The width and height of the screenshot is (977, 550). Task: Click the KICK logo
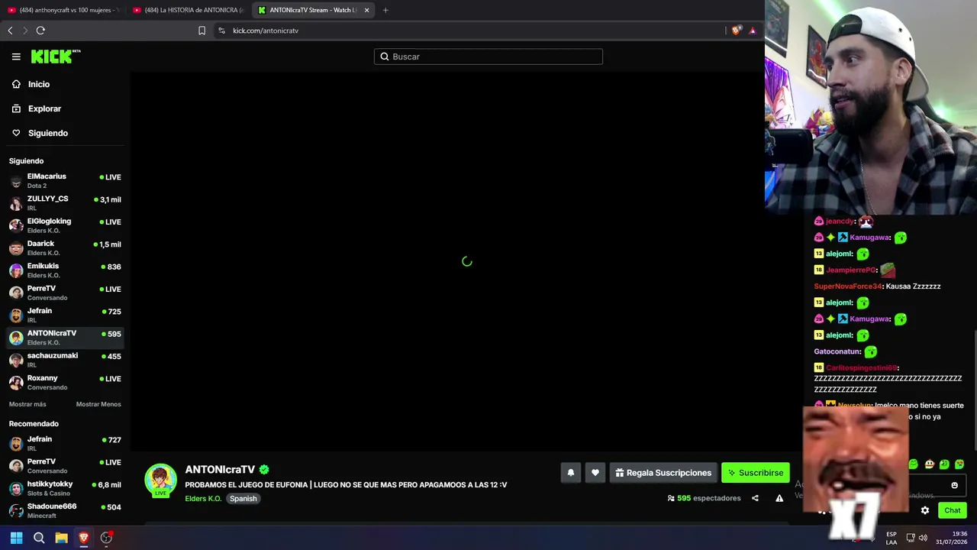click(x=56, y=57)
